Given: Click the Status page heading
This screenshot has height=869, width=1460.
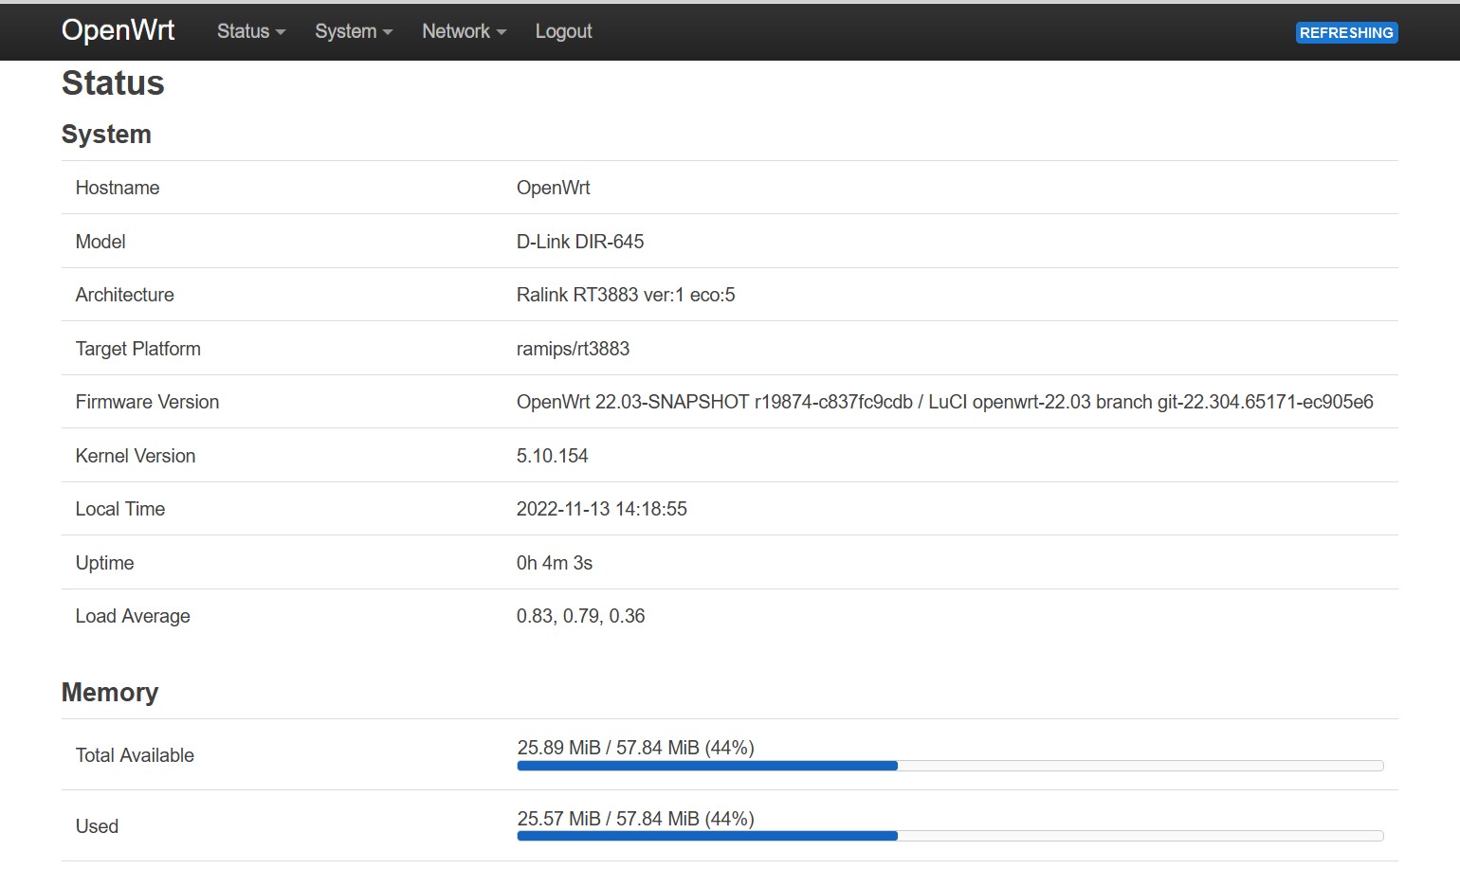Looking at the screenshot, I should click(x=112, y=83).
